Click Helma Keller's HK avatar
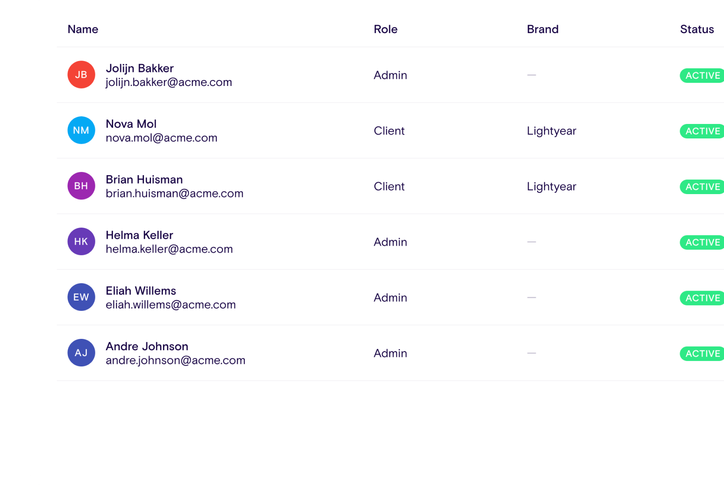724x485 pixels. coord(81,242)
